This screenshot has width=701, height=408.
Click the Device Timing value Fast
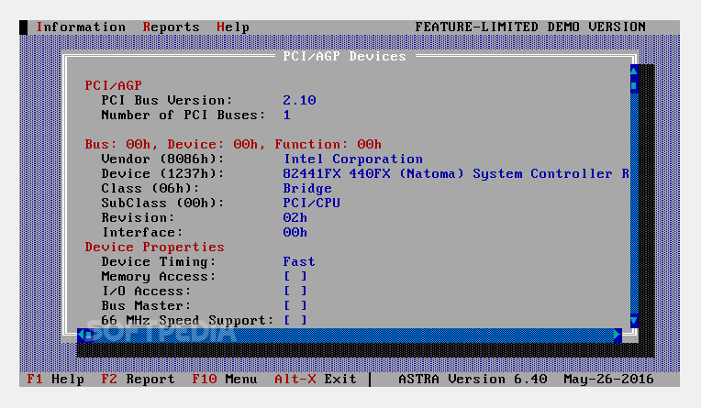tap(298, 262)
